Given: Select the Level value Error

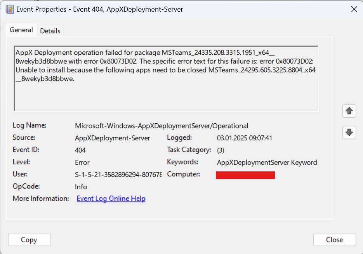Looking at the screenshot, I should point(82,162).
